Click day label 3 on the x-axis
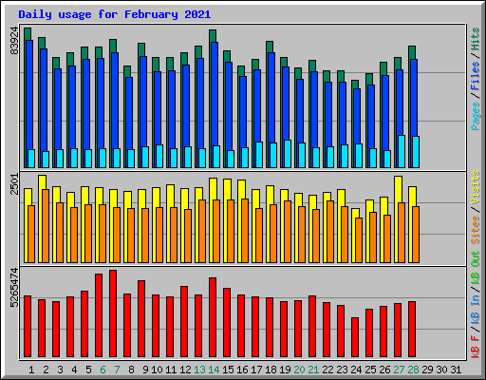This screenshot has height=380, width=486. (60, 370)
